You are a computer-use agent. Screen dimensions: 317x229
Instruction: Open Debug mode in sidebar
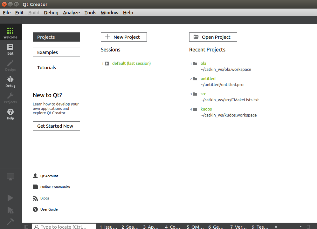tap(10, 82)
